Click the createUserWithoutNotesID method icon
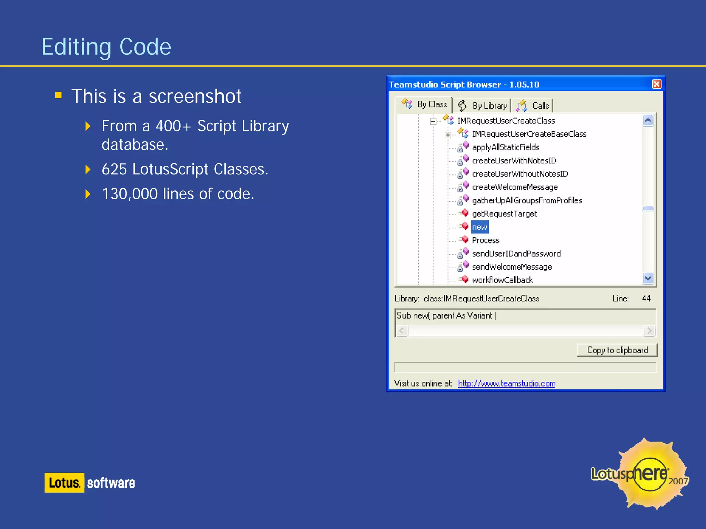 pyautogui.click(x=463, y=173)
